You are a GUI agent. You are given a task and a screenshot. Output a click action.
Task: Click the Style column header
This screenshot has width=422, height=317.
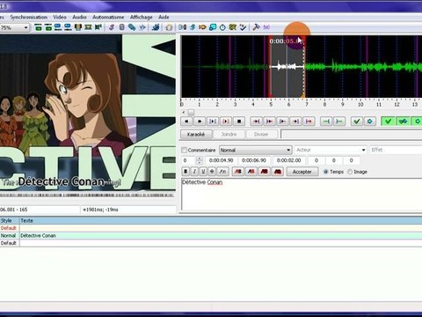10,220
